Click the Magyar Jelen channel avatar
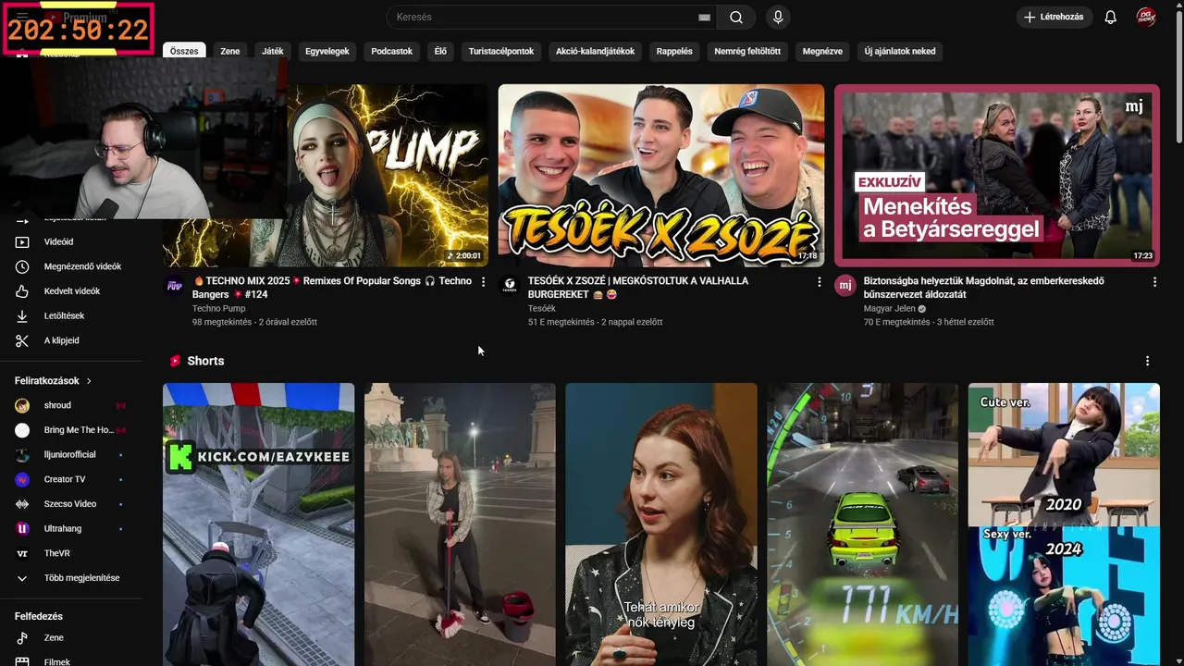Screen dimensions: 1184x666 pyautogui.click(x=845, y=285)
